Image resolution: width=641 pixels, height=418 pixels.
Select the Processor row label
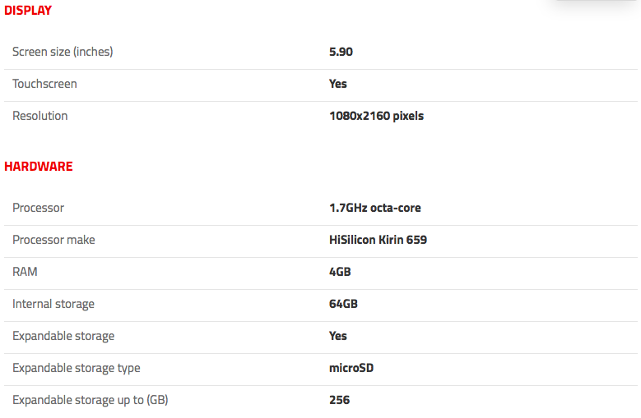tap(39, 208)
